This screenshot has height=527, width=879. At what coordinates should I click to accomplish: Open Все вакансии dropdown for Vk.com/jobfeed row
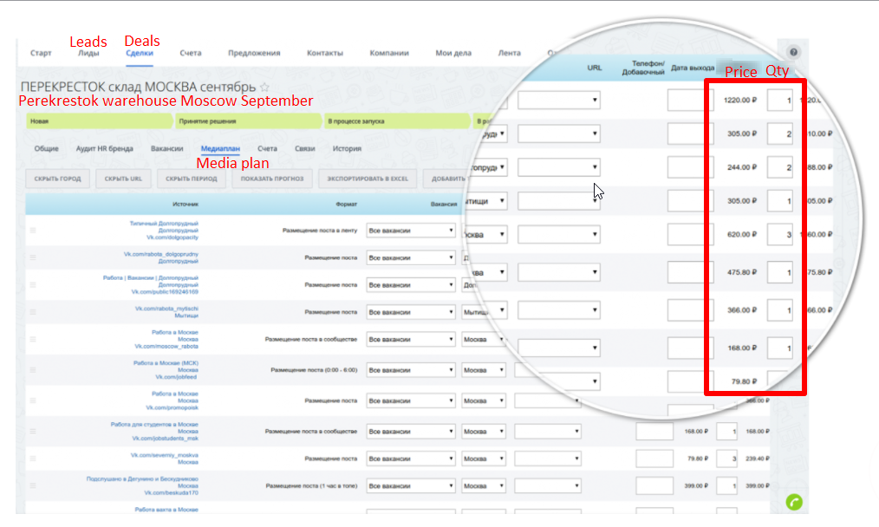pos(411,370)
